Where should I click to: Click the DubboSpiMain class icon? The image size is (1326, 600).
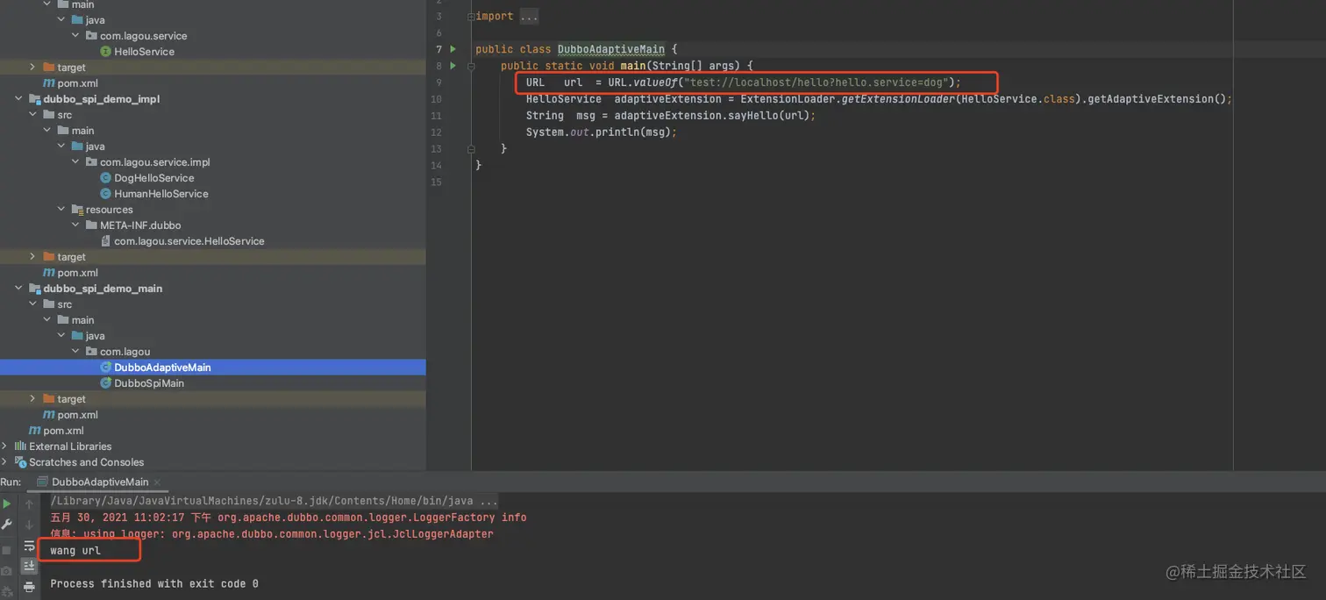(106, 383)
